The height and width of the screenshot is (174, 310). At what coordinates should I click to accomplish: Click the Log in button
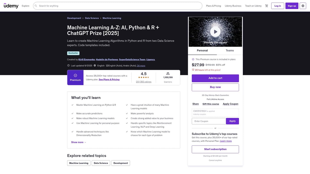[x=278, y=6]
